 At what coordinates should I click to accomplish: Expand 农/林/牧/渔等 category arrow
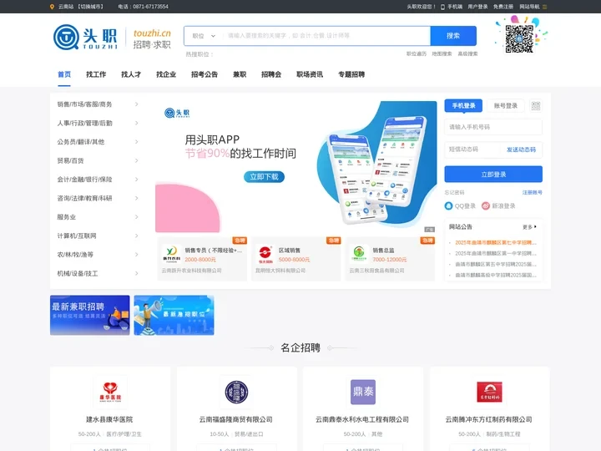(136, 255)
